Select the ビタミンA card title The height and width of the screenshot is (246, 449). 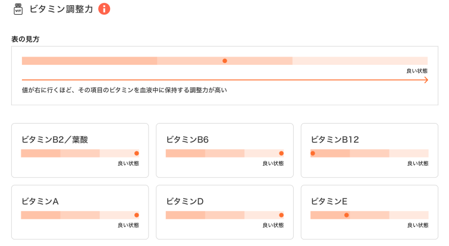[40, 201]
